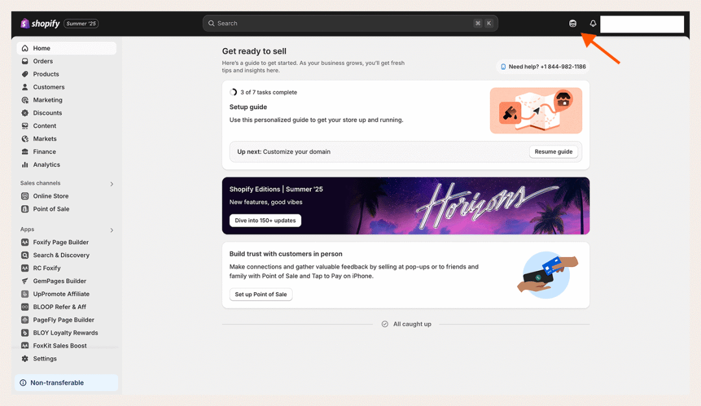Click Set up Point of Sale button
The image size is (701, 406).
[x=261, y=294]
